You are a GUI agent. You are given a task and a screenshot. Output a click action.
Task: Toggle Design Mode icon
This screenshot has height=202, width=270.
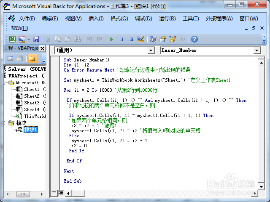click(141, 39)
